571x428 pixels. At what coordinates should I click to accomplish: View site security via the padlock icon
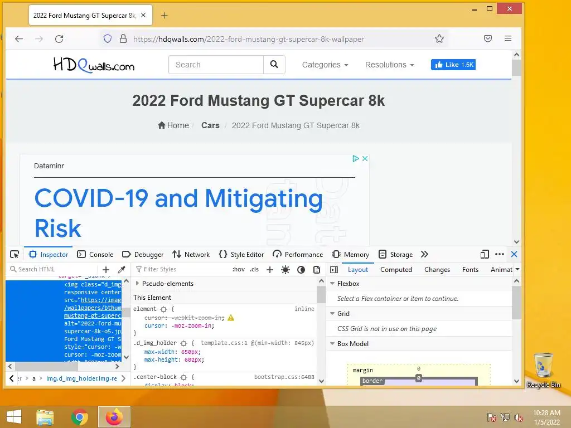123,38
